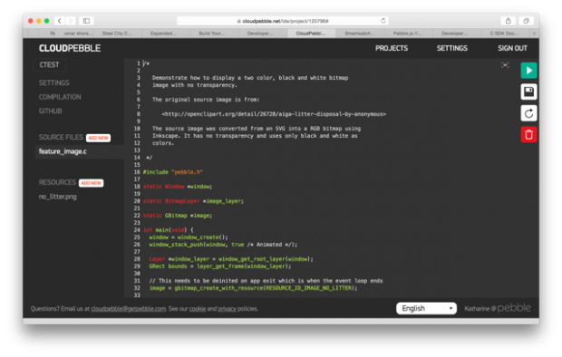This screenshot has height=357, width=562.
Task: Switch to Smartwatch... browser tab
Action: [360, 34]
